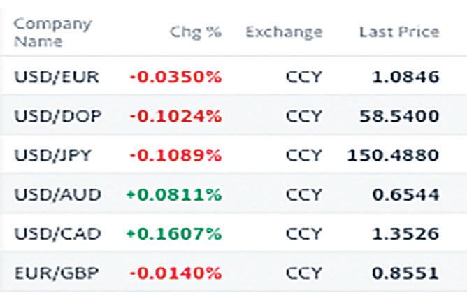This screenshot has width=467, height=295.
Task: Click the -0.0350% change value
Action: click(175, 77)
